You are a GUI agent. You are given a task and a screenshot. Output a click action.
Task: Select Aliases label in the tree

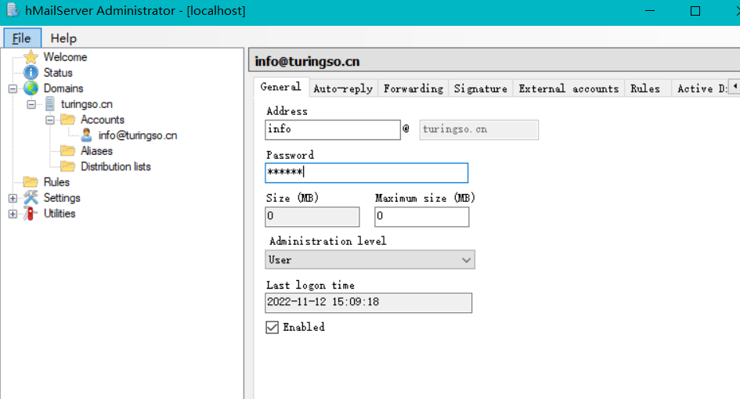97,151
